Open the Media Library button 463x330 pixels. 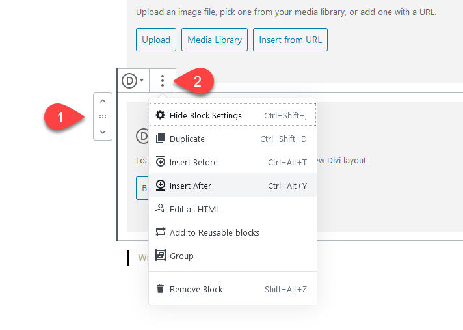tap(215, 40)
